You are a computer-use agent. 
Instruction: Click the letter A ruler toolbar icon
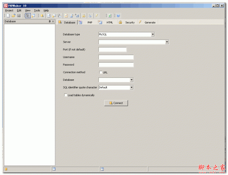[77, 16]
